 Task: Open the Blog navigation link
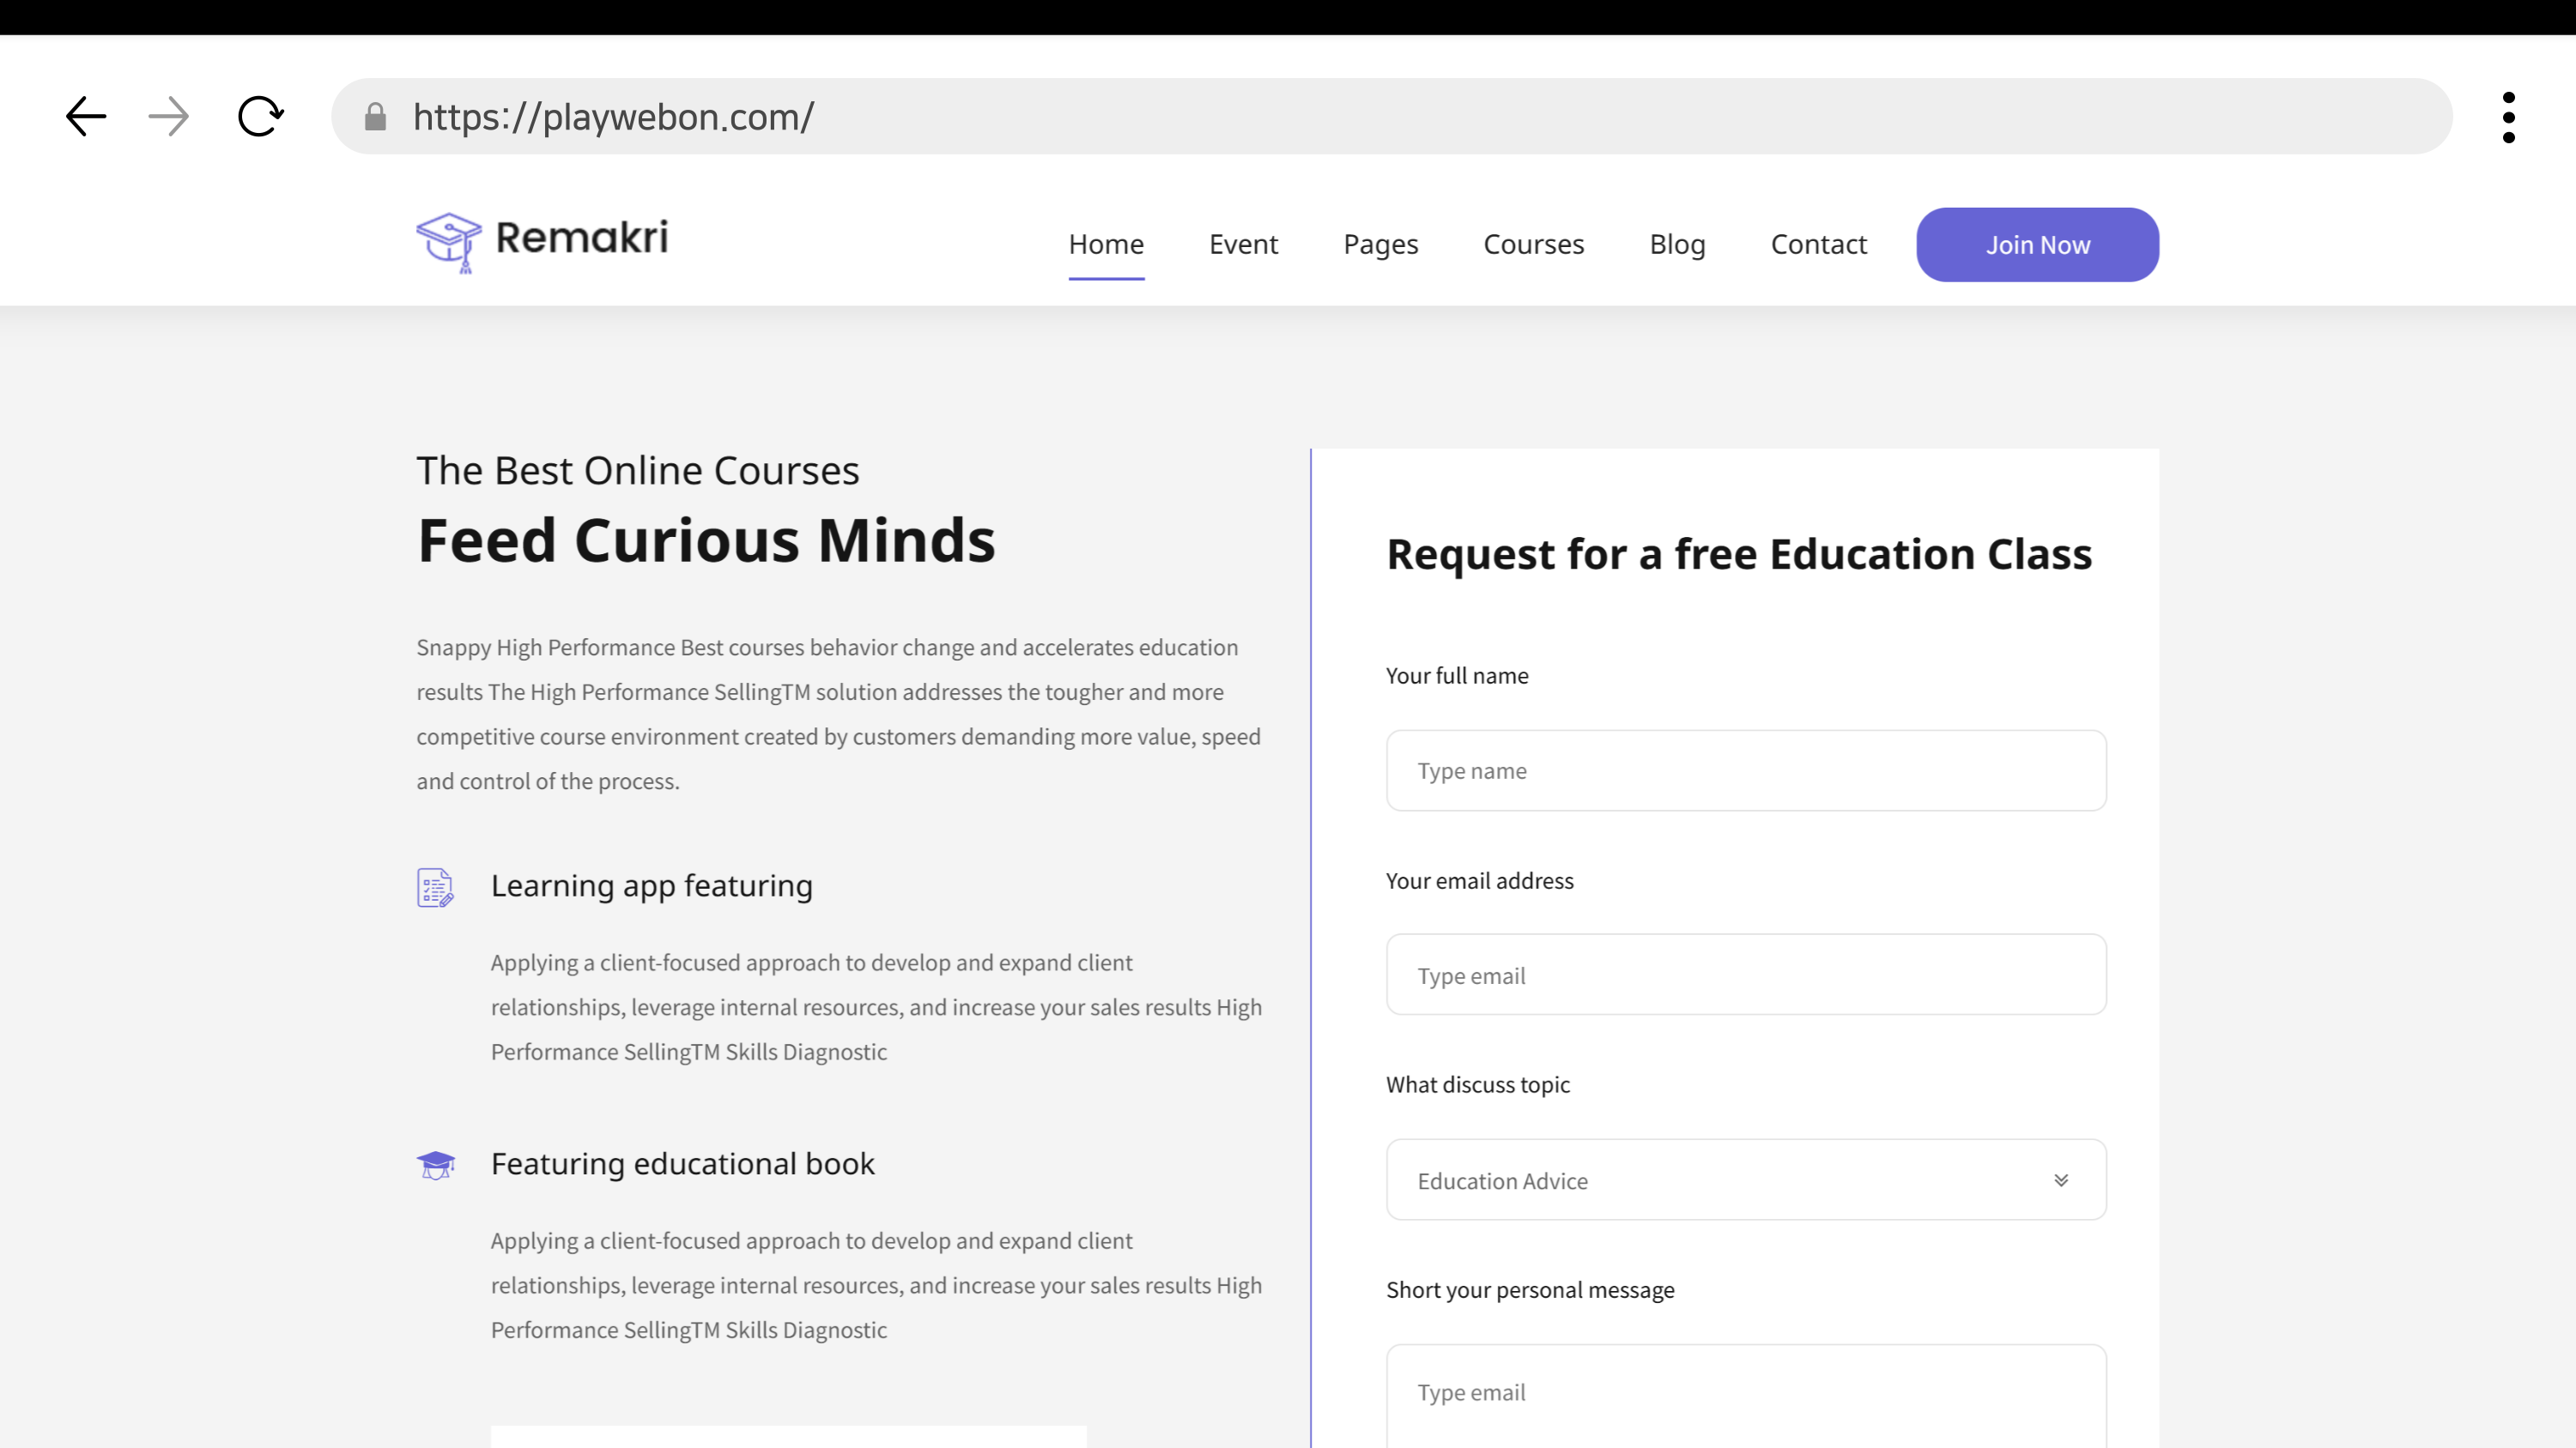[1677, 244]
